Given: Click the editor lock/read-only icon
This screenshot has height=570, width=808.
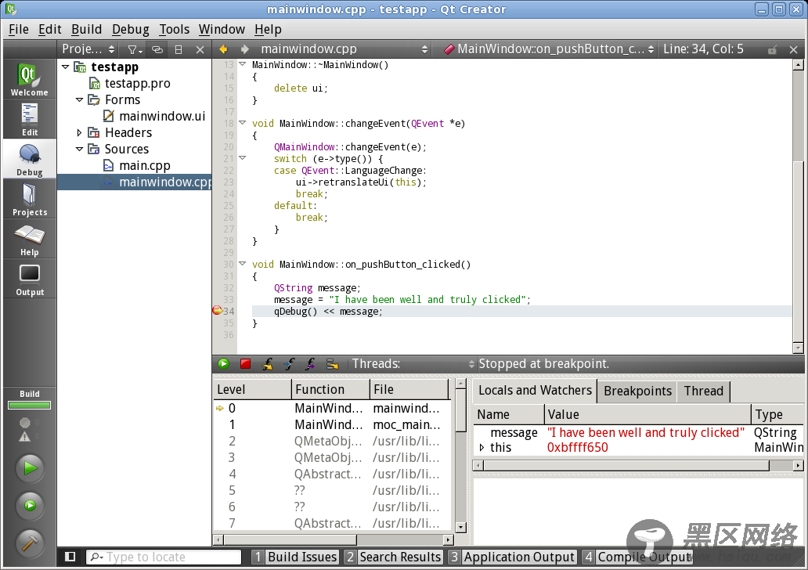Looking at the screenshot, I should [x=772, y=49].
